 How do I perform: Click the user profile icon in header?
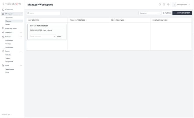168,5
